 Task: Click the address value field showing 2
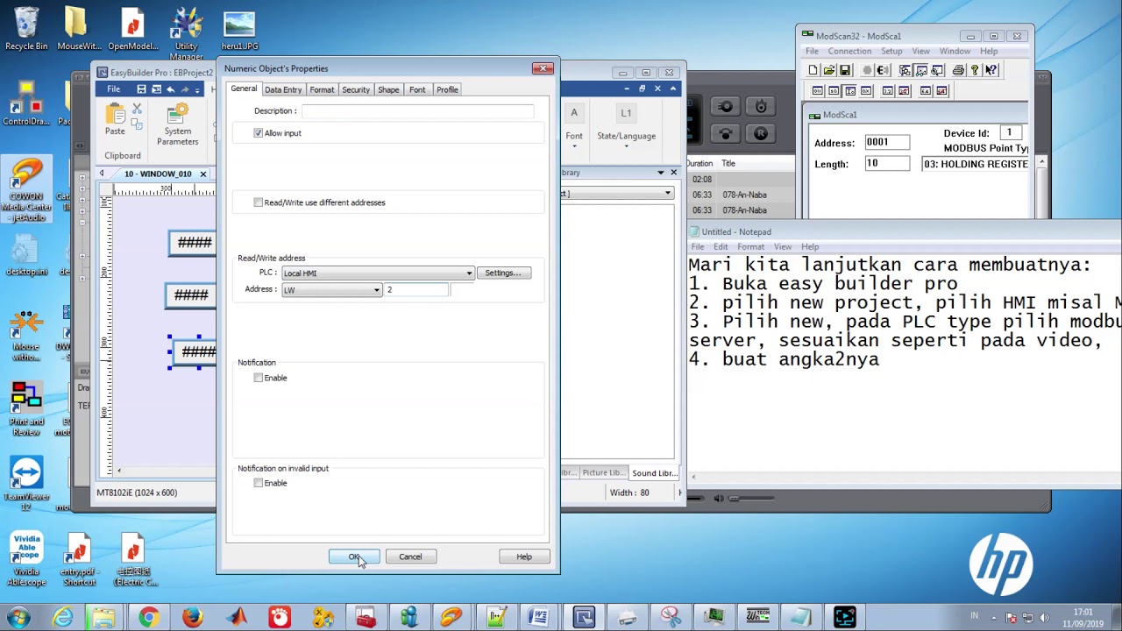[x=417, y=290]
